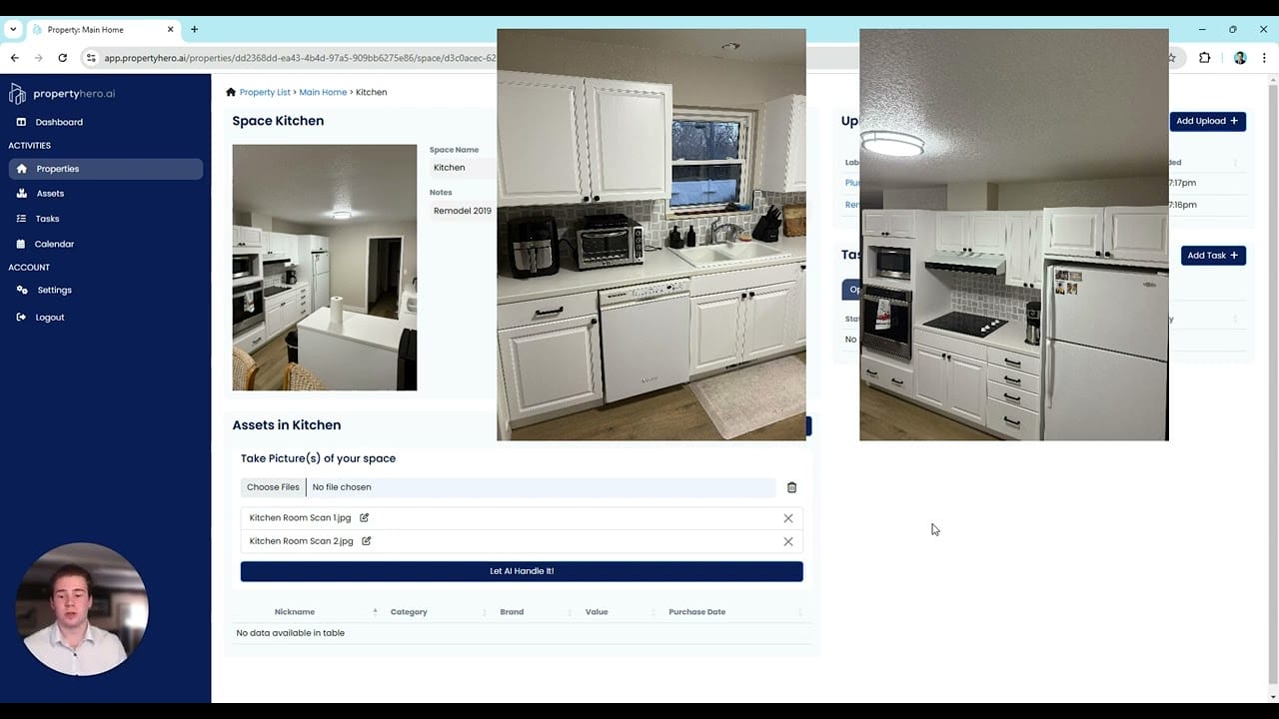
Task: Sort the table by Nickname column
Action: pos(295,611)
